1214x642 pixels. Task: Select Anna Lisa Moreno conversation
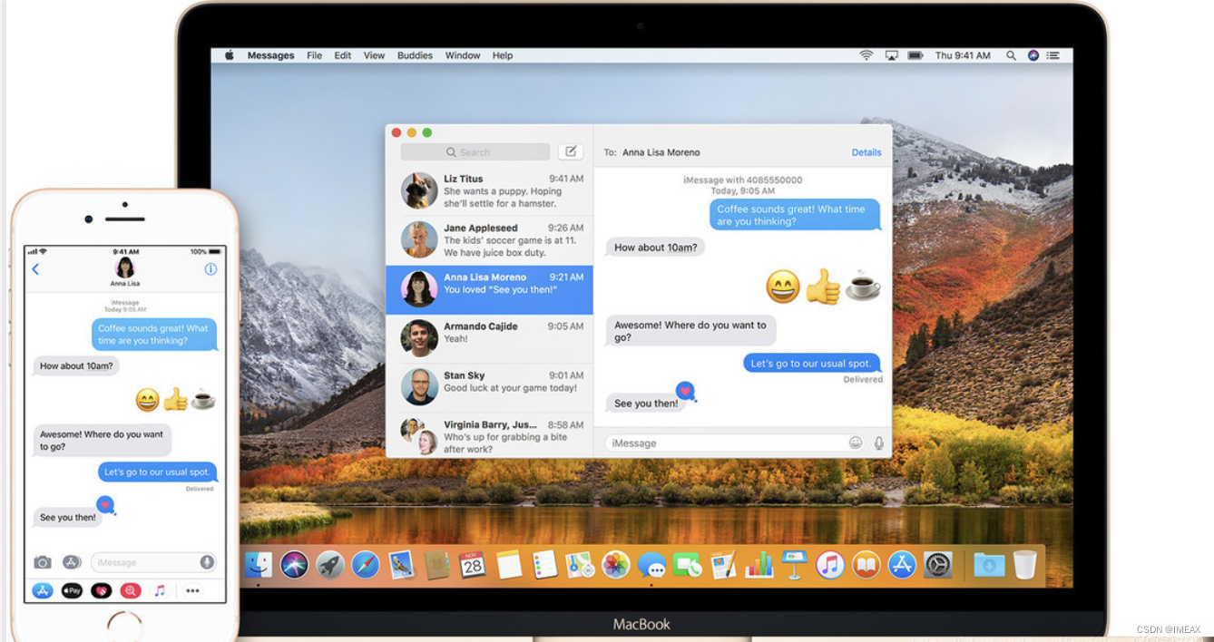490,290
